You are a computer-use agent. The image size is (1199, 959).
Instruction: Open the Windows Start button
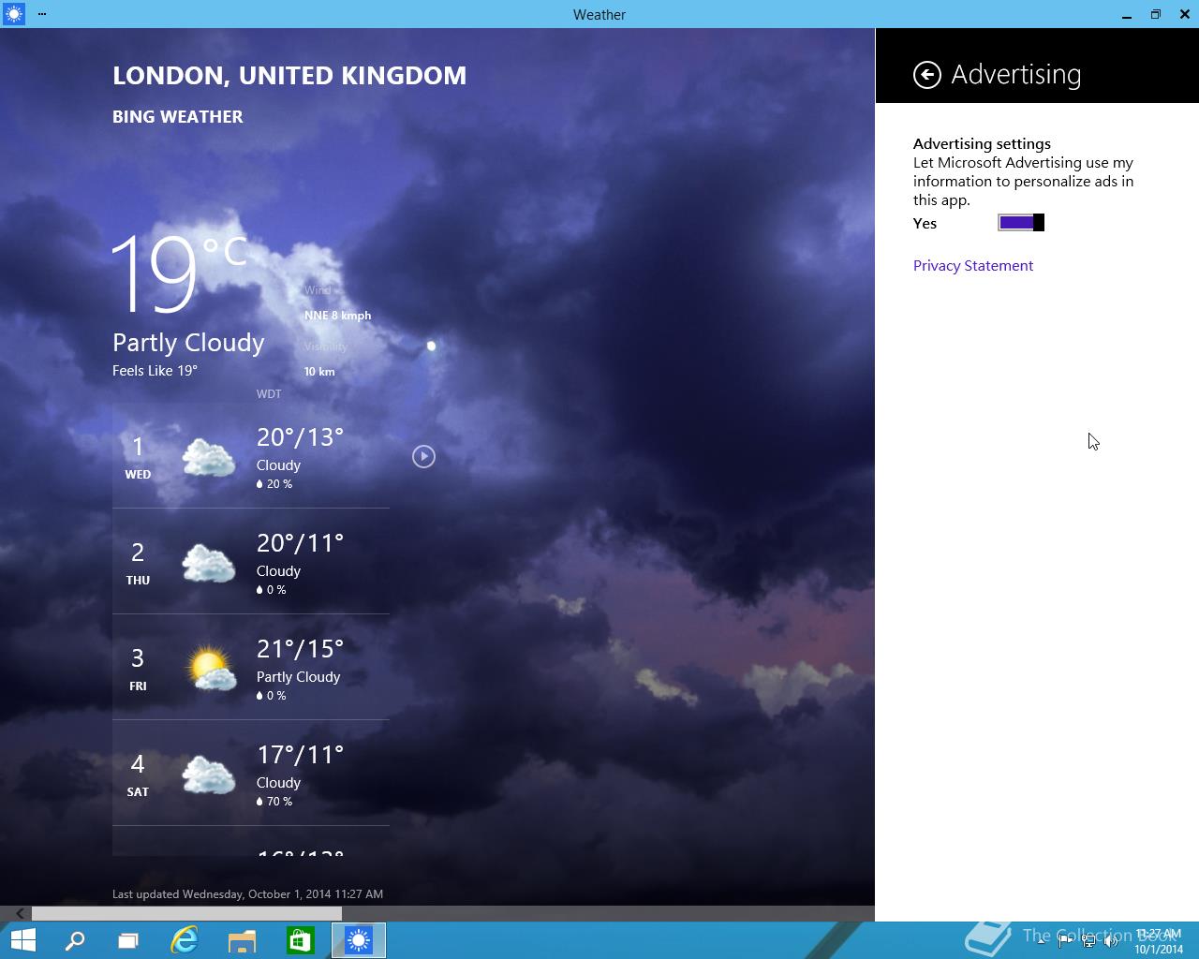[x=22, y=940]
